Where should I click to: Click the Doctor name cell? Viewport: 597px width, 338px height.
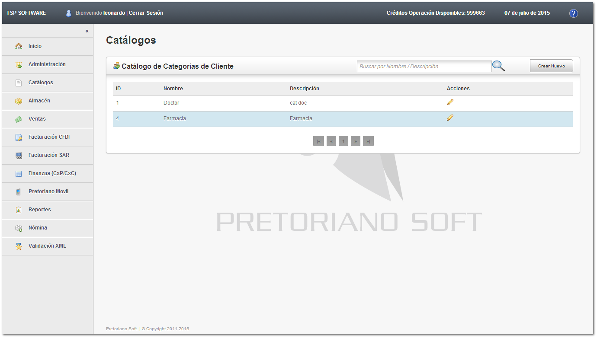click(171, 103)
